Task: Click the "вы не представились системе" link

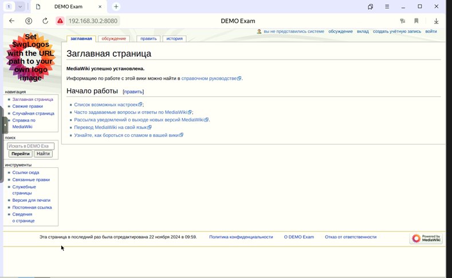Action: point(294,31)
